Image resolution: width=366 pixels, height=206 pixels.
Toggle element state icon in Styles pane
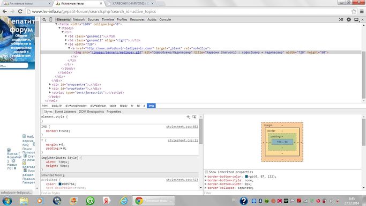194,117
